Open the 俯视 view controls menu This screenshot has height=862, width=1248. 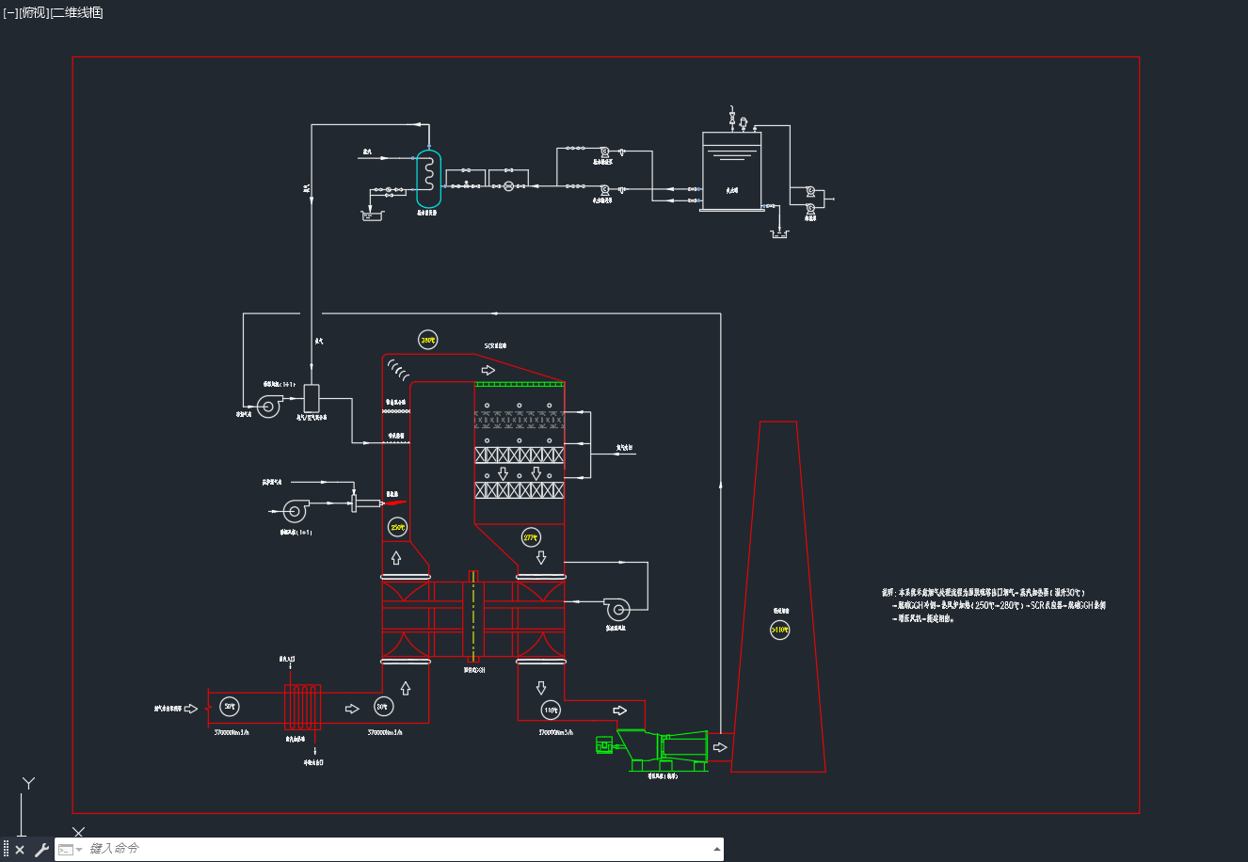32,12
